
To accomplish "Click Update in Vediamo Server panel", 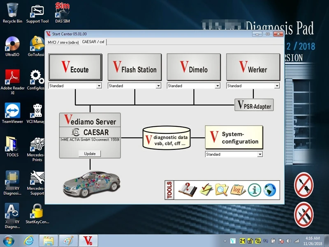I will coord(90,154).
